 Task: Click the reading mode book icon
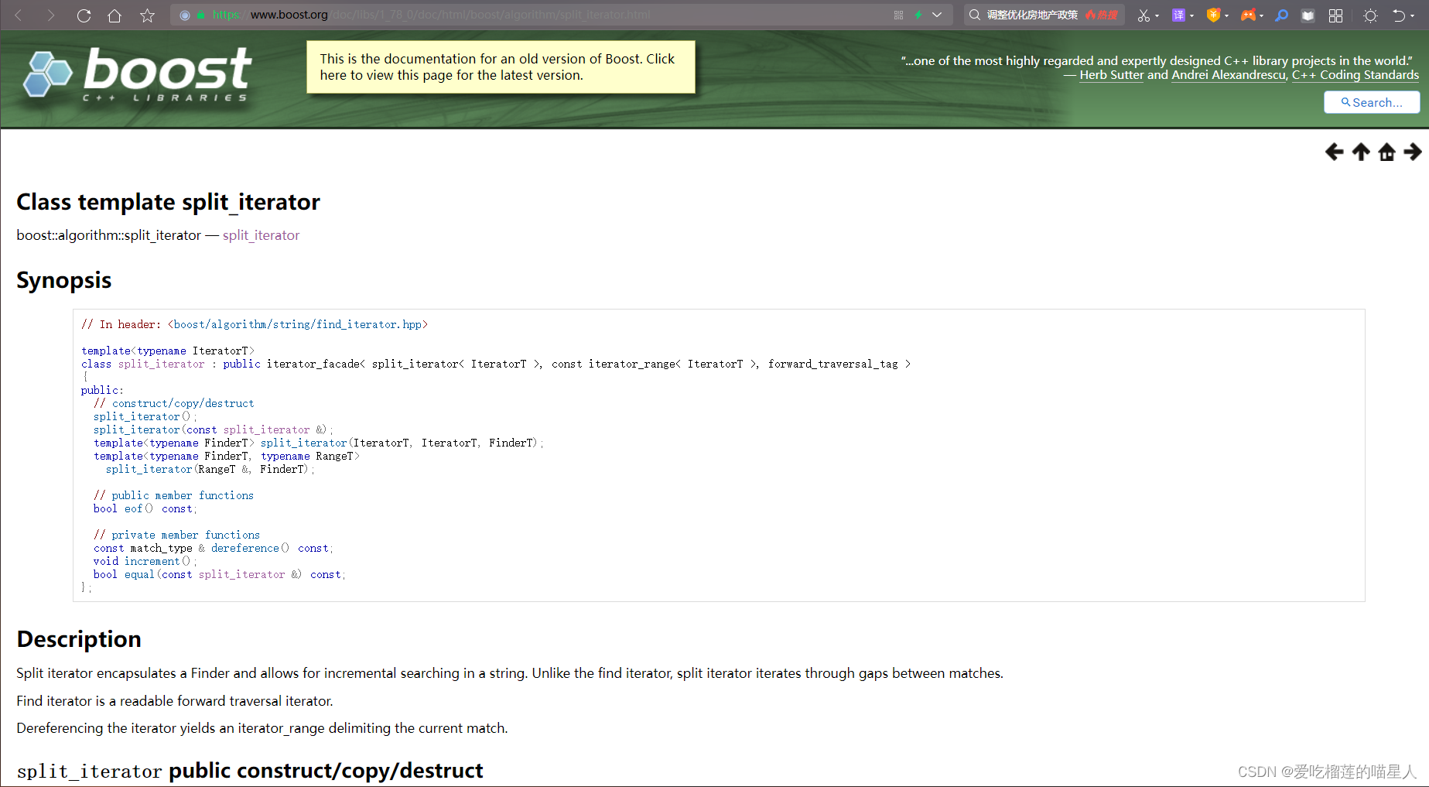tap(1308, 15)
